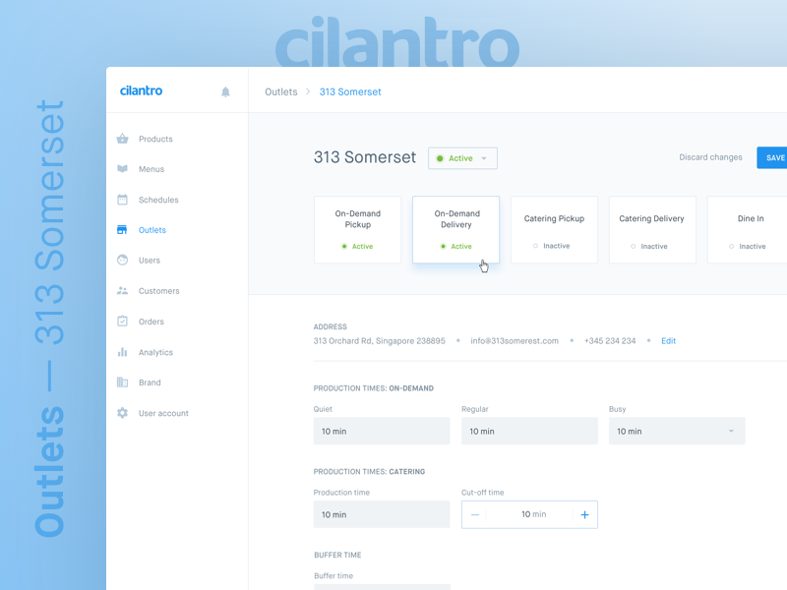
Task: Select the Dine In card
Action: coord(748,229)
